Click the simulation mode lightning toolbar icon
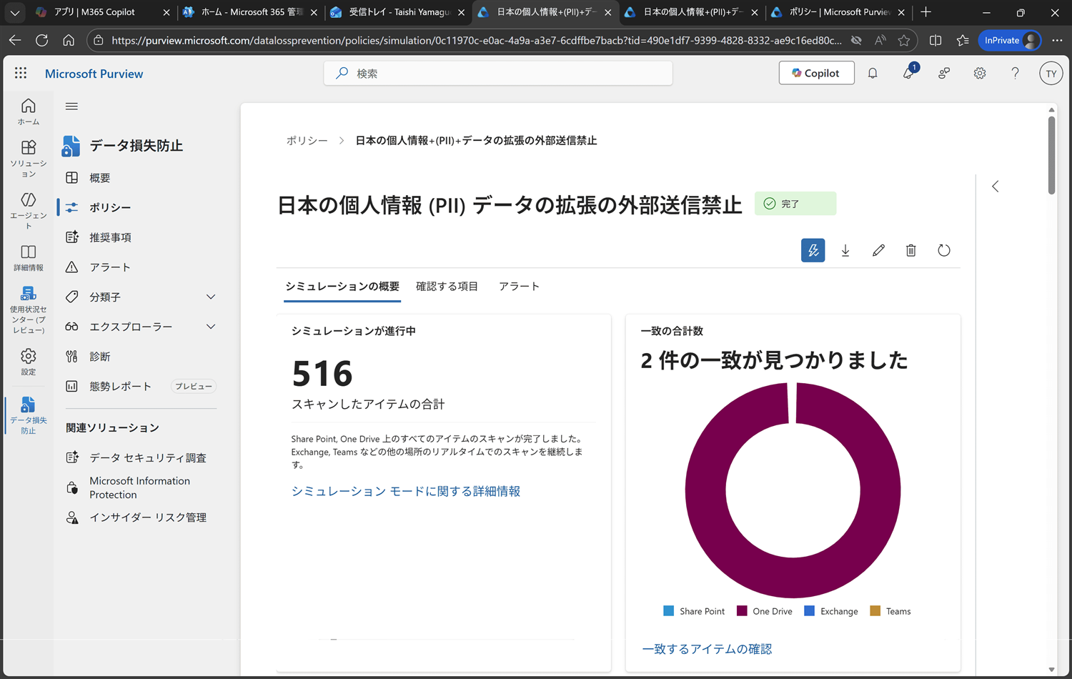 coord(813,250)
